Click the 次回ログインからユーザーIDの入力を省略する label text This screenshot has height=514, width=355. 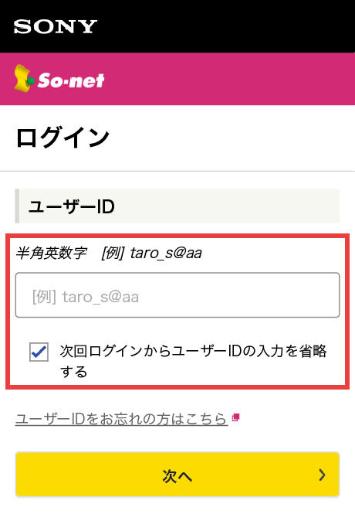pyautogui.click(x=193, y=361)
